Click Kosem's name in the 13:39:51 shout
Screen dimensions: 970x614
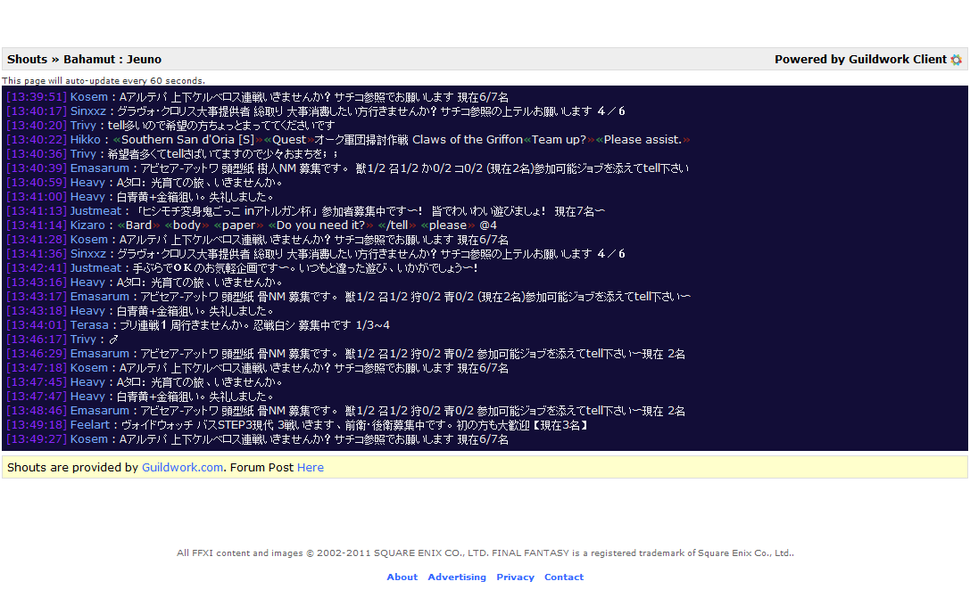89,97
